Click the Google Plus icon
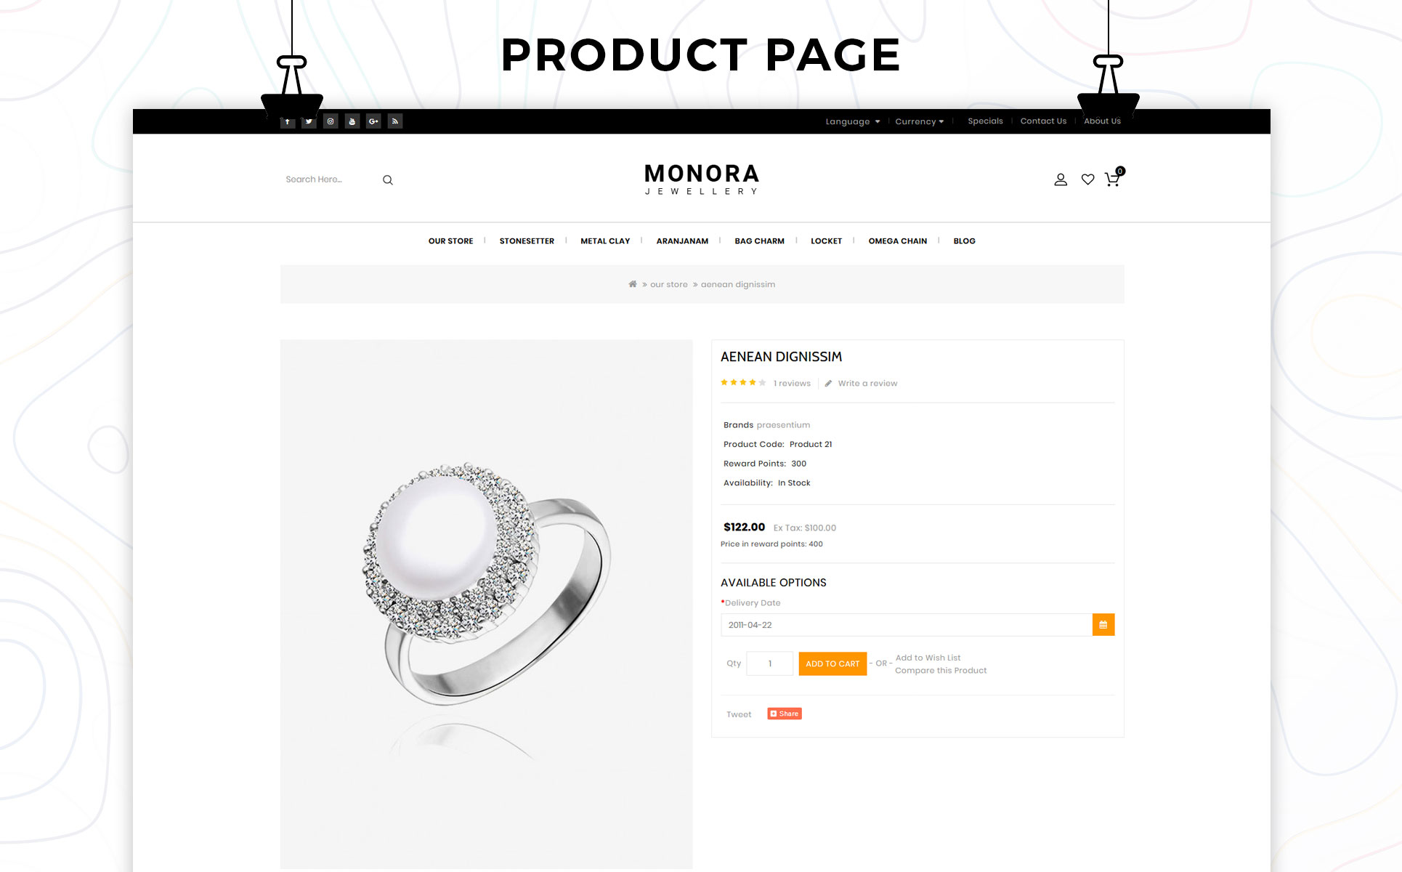1402x872 pixels. [x=373, y=121]
